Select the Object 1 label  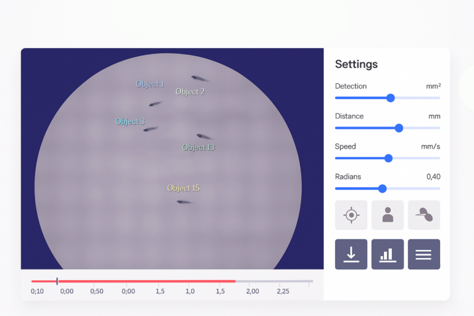[x=150, y=84]
